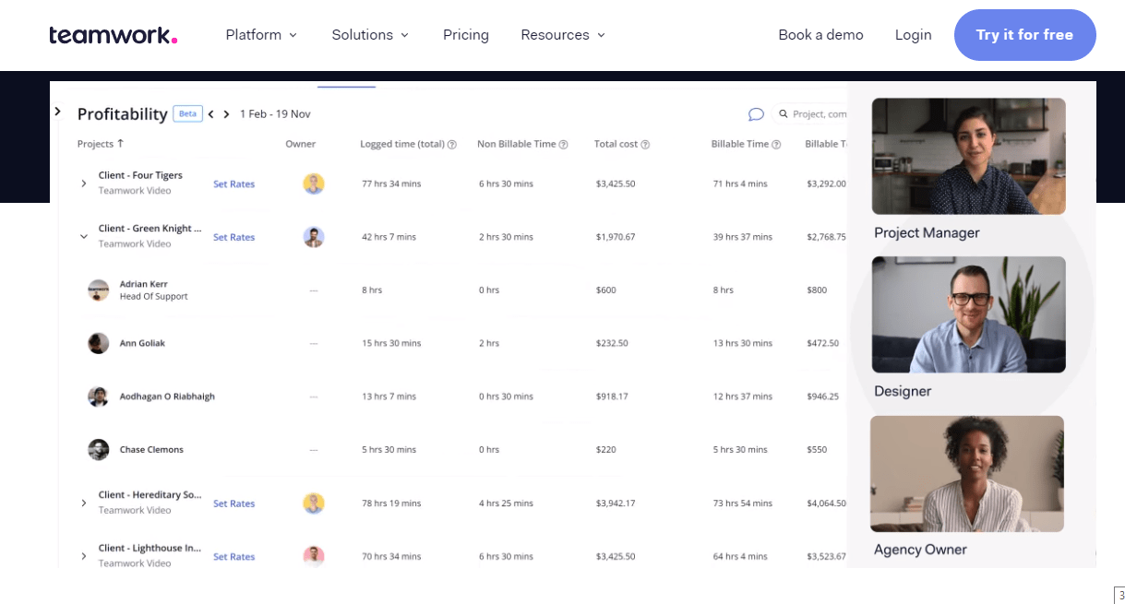The height and width of the screenshot is (604, 1125).
Task: Click the Agency Owner label
Action: [x=920, y=550]
